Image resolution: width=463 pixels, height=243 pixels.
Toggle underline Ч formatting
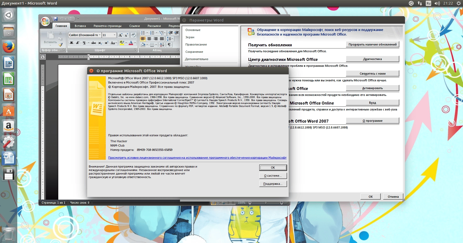[x=84, y=43]
